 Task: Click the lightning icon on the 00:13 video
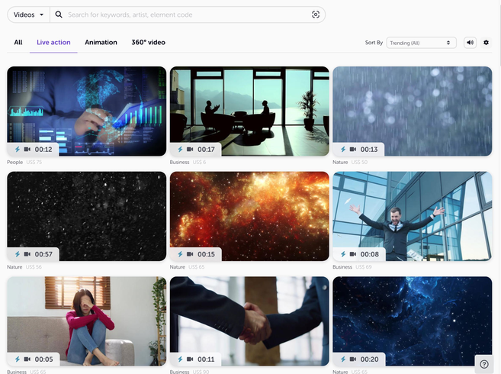(x=343, y=149)
